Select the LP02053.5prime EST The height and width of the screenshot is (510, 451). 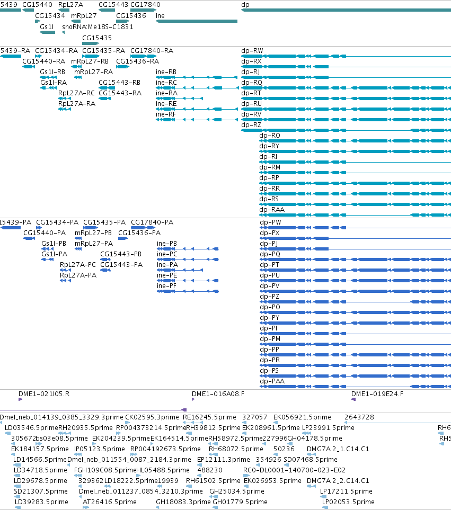pyautogui.click(x=325, y=507)
